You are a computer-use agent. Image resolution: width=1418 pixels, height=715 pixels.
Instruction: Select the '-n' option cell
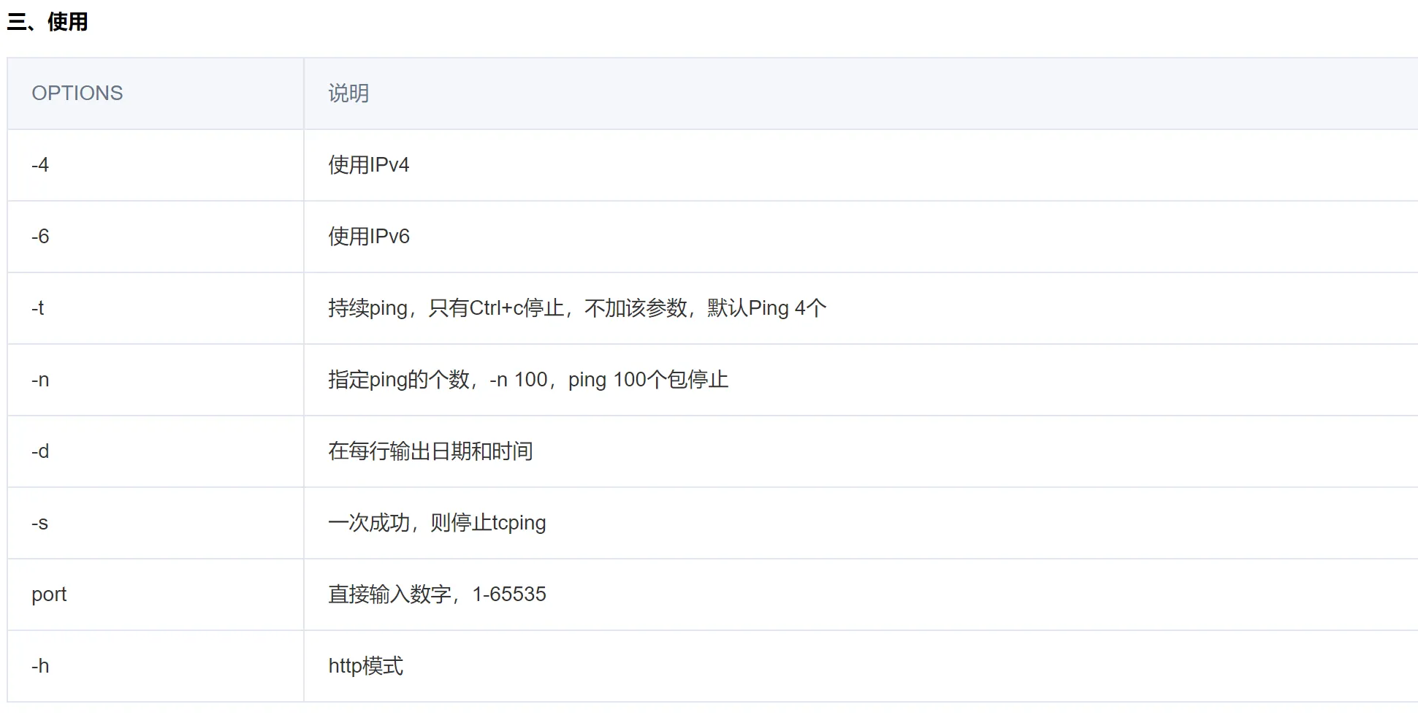40,380
